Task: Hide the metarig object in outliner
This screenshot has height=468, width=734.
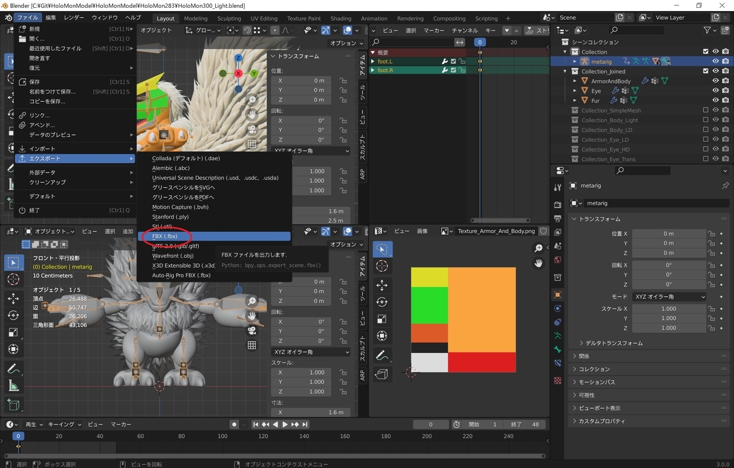Action: 715,61
